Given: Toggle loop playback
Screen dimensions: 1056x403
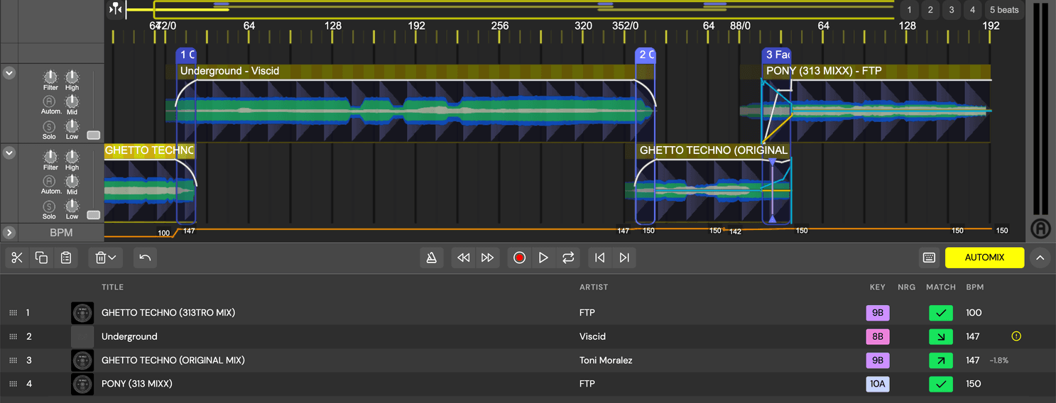Looking at the screenshot, I should click(568, 258).
